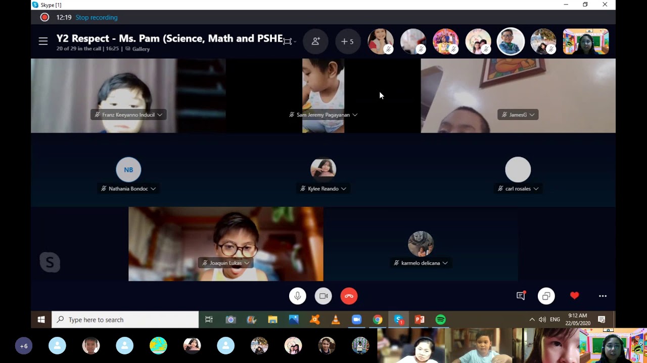Expand JamesG participant options chevron
The image size is (647, 363).
(x=532, y=115)
